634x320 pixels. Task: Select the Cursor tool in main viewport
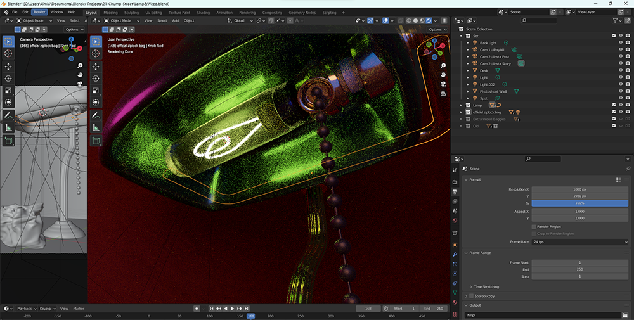(x=96, y=53)
